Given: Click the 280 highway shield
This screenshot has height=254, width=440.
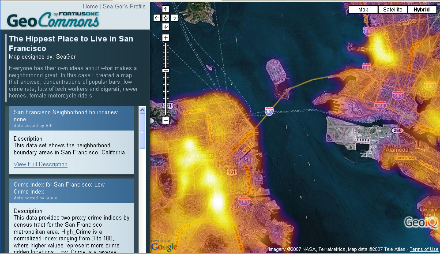Looking at the screenshot, I should pyautogui.click(x=244, y=201).
